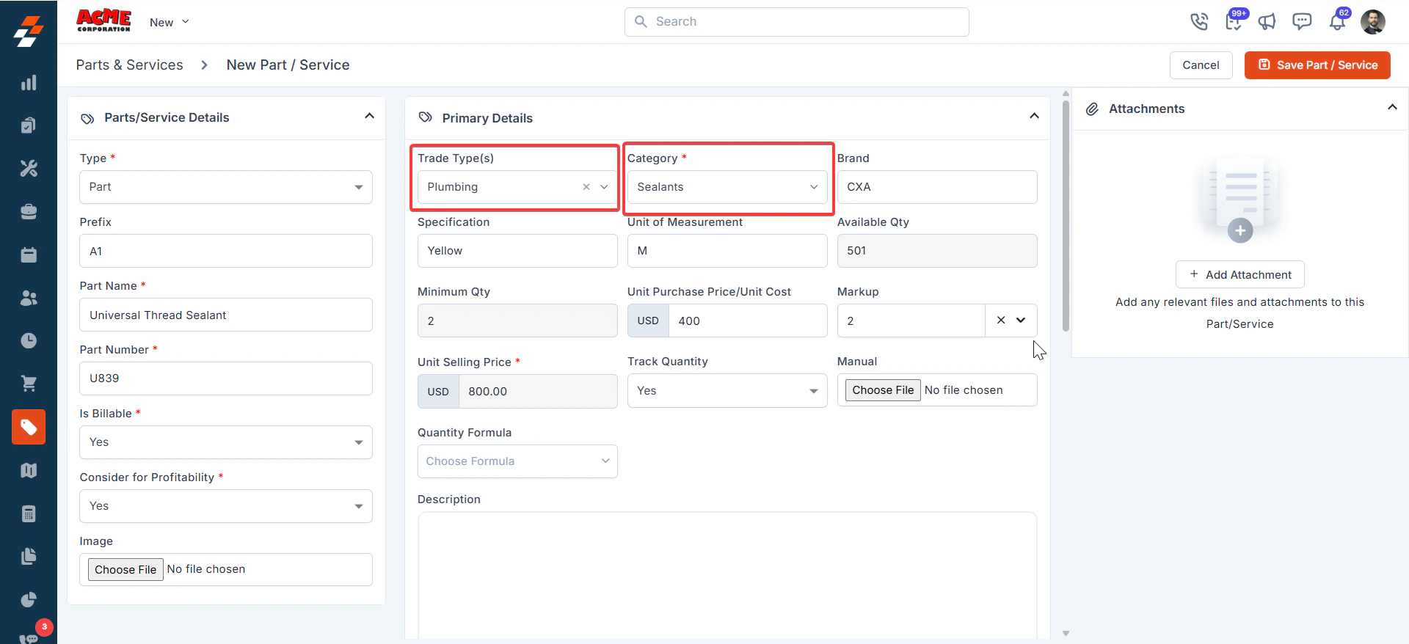Open the shopping cart sidebar icon

(x=29, y=384)
